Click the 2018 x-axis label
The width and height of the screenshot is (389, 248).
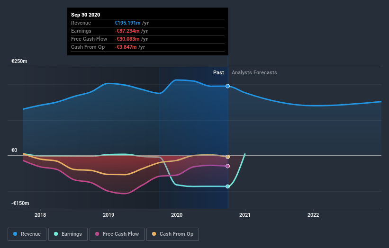point(40,215)
